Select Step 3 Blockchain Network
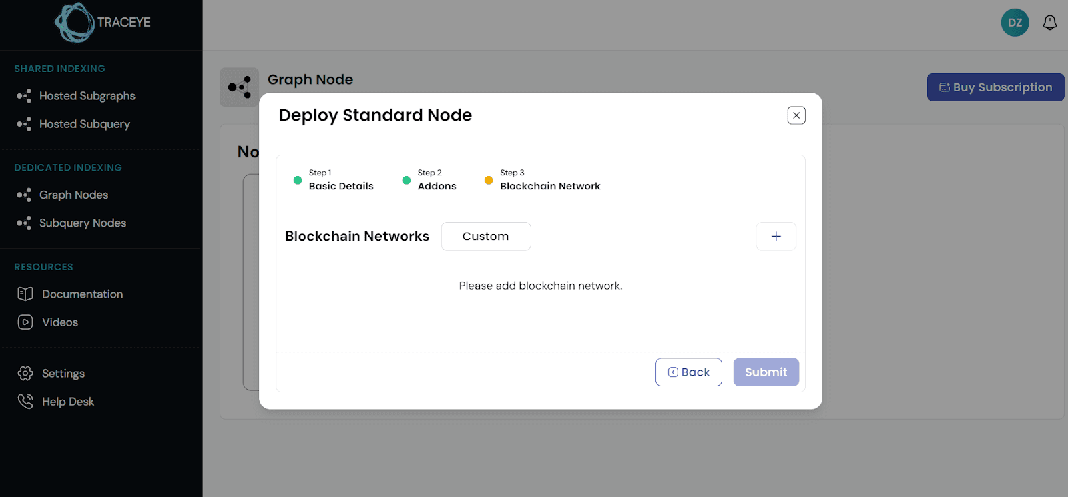The width and height of the screenshot is (1068, 497). (542, 180)
